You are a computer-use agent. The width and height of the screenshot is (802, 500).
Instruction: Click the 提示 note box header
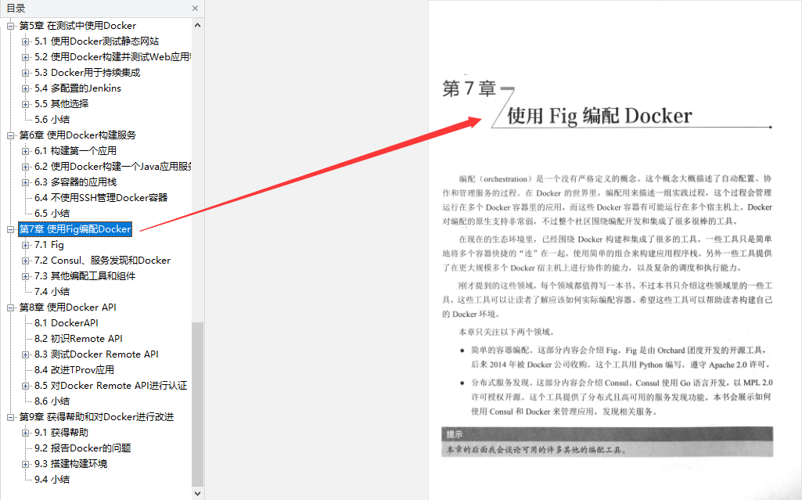coord(607,434)
